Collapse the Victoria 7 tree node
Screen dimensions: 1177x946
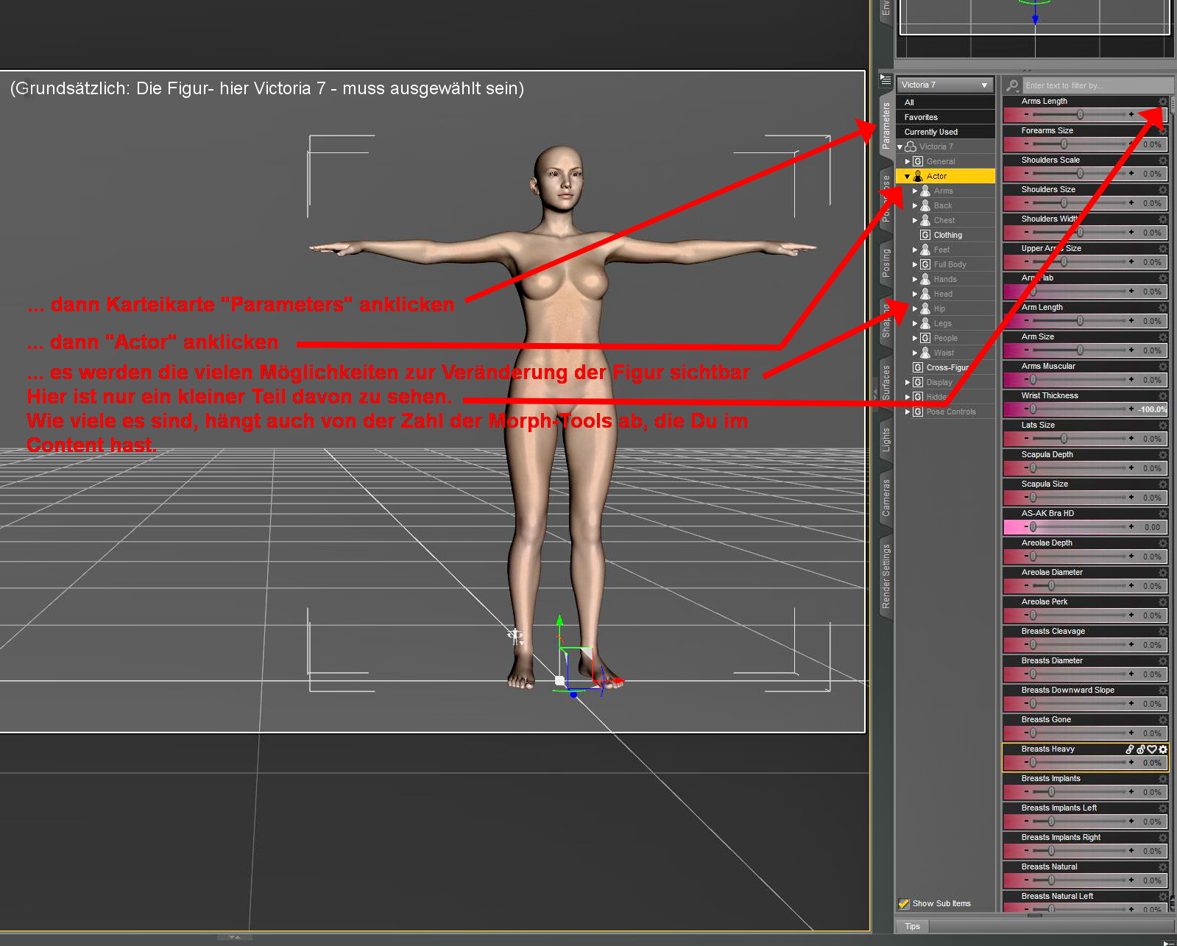[899, 147]
